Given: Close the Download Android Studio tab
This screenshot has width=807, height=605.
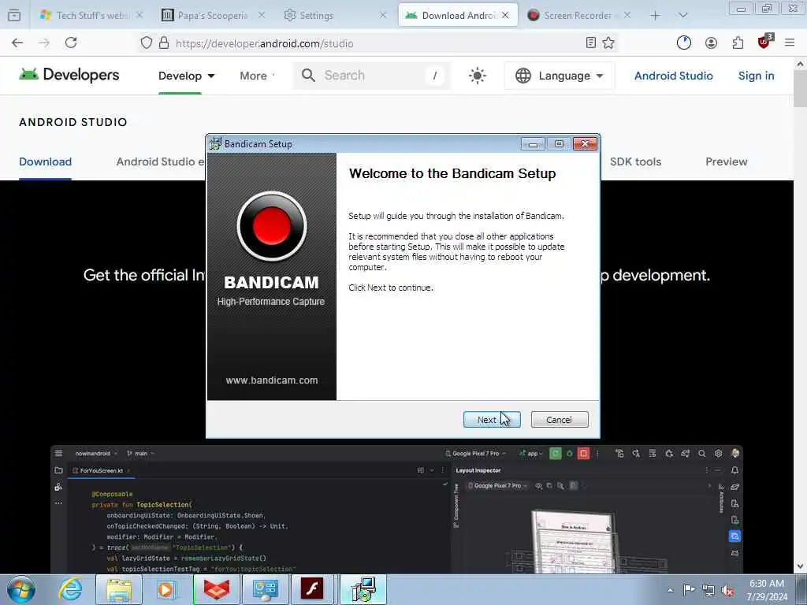Looking at the screenshot, I should pos(505,16).
